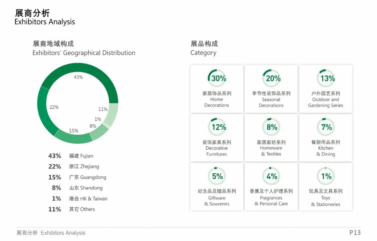Click the 'Outdoor and Gardening Series' label
Screen dimensions: 377x241
click(326, 102)
